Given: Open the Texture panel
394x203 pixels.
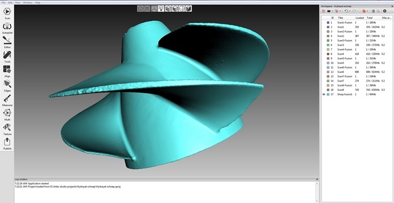Looking at the screenshot, I should click(7, 129).
